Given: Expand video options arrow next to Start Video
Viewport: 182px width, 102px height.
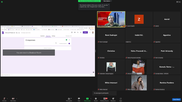Looking at the screenshot, I should [x=16, y=99].
